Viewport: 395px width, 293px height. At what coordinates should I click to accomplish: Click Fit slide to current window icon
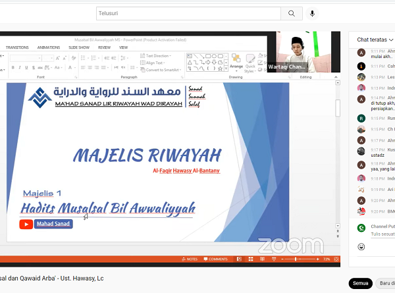pos(336,259)
